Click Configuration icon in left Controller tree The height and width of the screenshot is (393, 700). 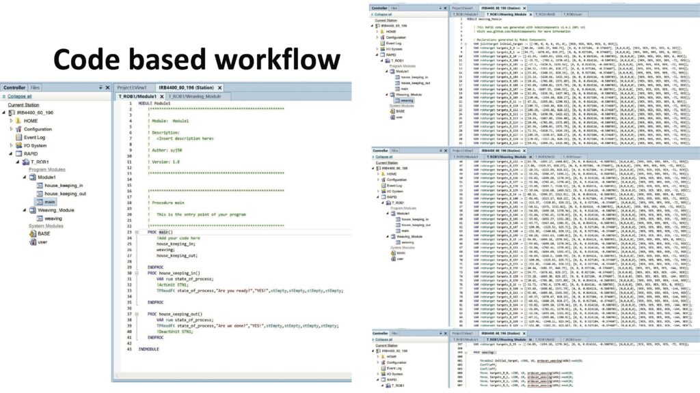pyautogui.click(x=18, y=129)
